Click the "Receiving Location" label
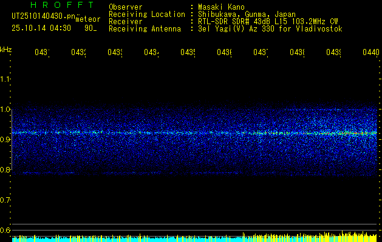The width and height of the screenshot is (382, 242). tap(147, 15)
